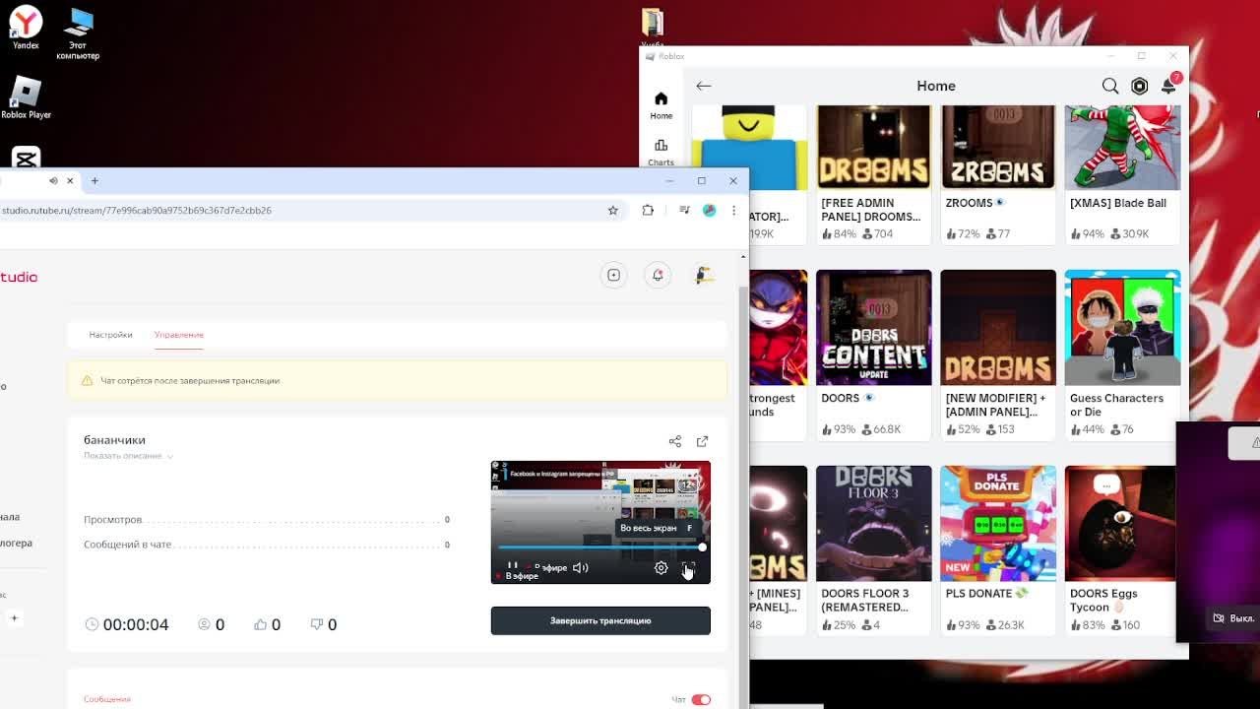Open the browser profile avatar
This screenshot has width=1260, height=709.
tap(709, 210)
